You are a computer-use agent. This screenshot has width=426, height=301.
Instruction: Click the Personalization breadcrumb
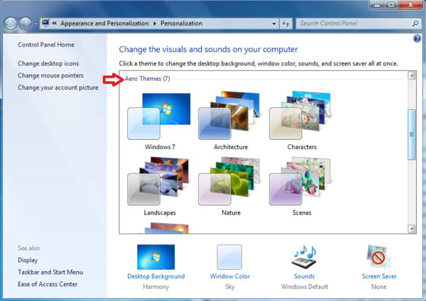click(x=181, y=23)
